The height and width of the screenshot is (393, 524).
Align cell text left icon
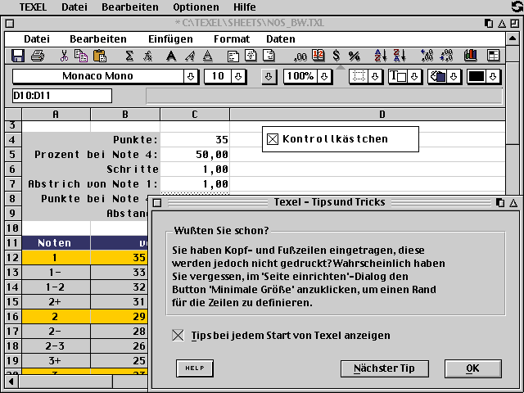point(233,56)
